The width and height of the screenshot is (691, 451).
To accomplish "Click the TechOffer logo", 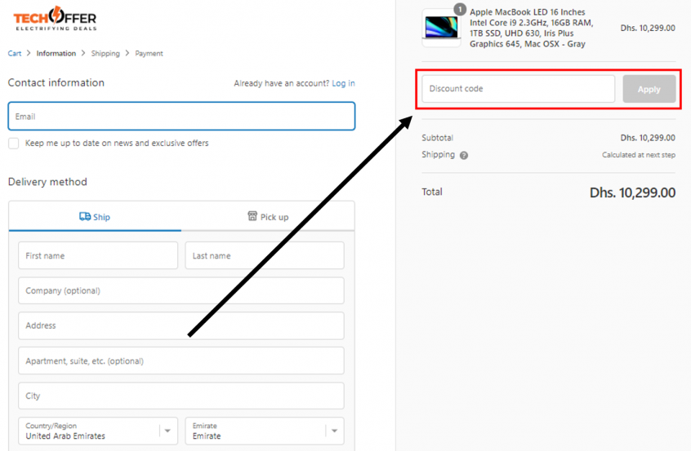I will tap(55, 19).
